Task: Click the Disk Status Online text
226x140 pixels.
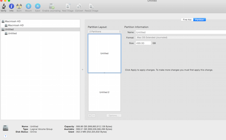Action: (x=33, y=132)
